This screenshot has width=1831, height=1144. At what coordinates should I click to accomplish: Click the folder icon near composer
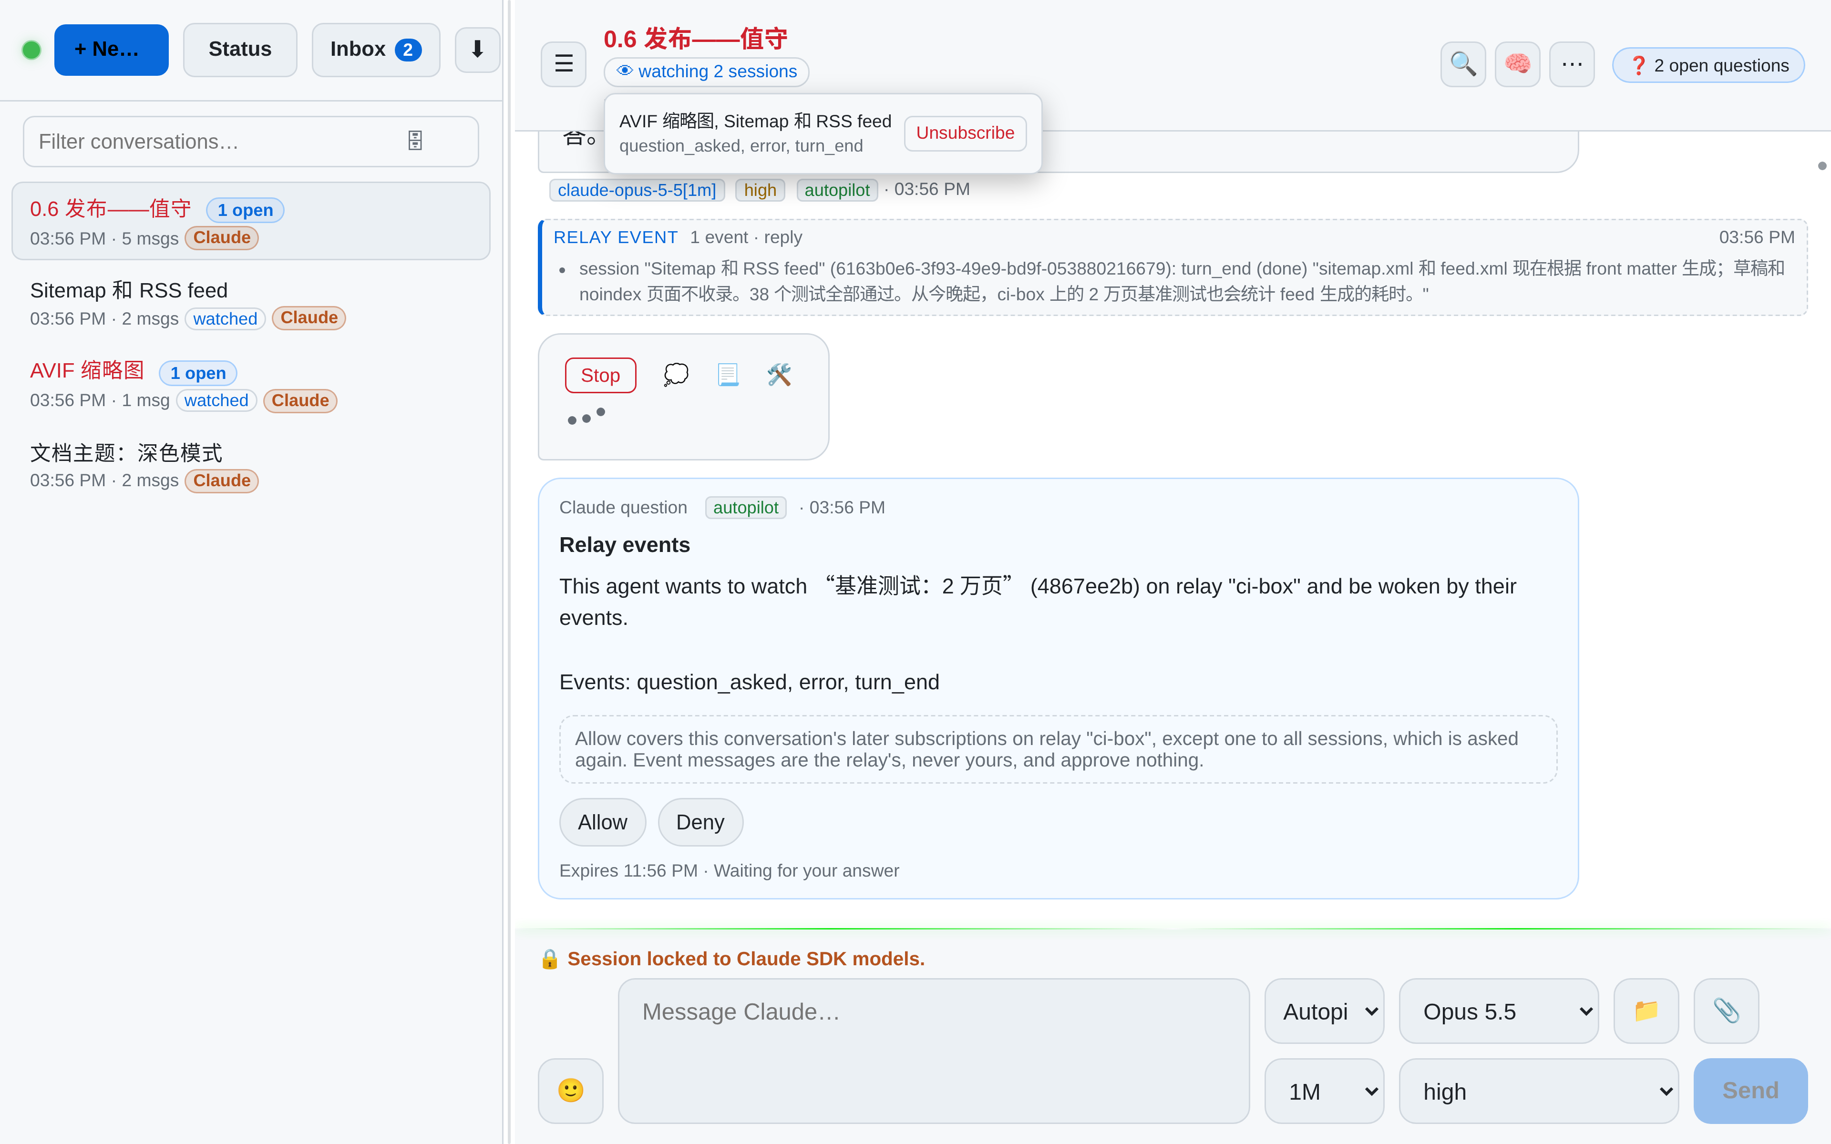coord(1646,1011)
